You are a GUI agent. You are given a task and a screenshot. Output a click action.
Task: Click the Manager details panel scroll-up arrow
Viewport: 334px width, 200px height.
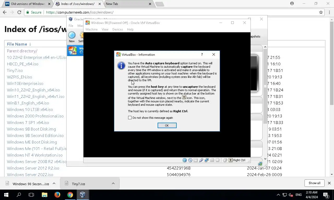265,47
